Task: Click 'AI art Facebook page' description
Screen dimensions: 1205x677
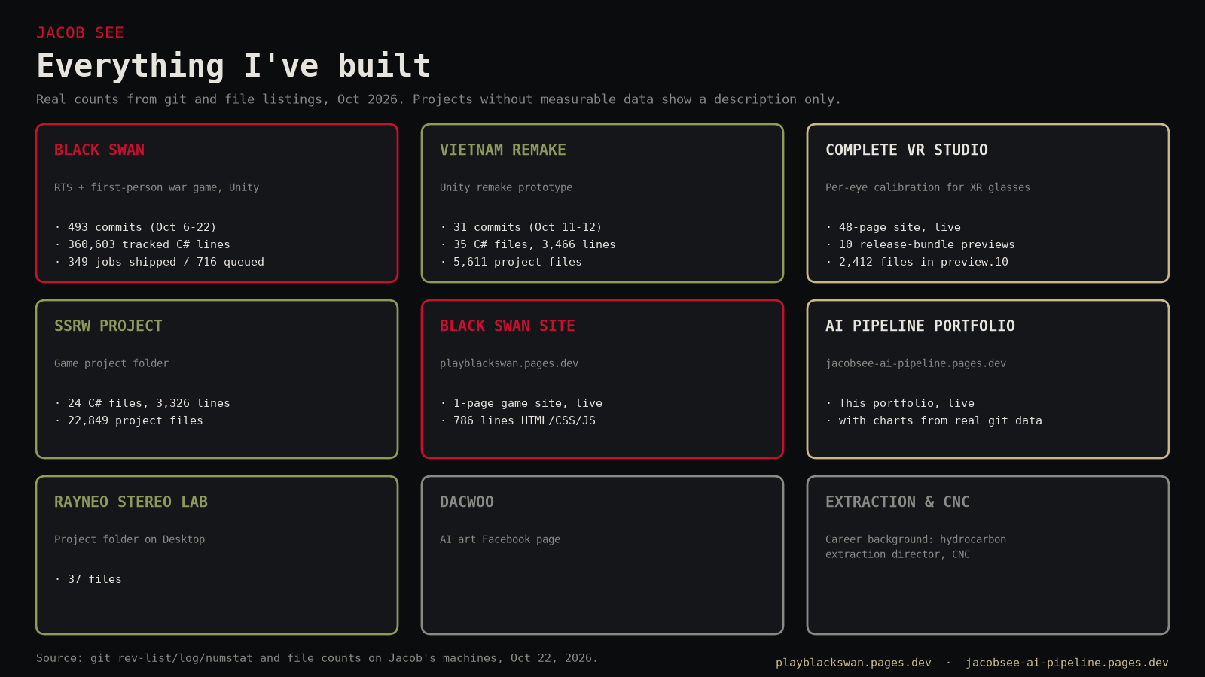Action: (x=500, y=539)
